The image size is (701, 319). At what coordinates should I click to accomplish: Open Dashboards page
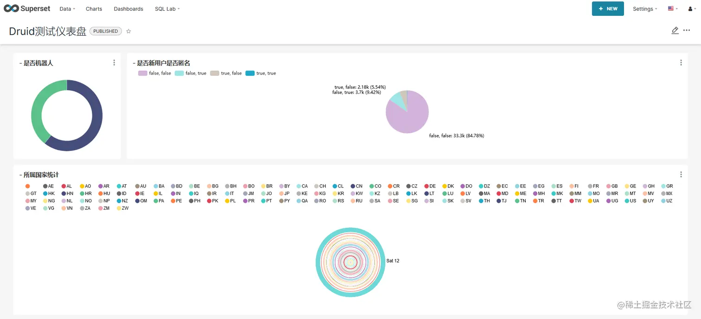[128, 9]
